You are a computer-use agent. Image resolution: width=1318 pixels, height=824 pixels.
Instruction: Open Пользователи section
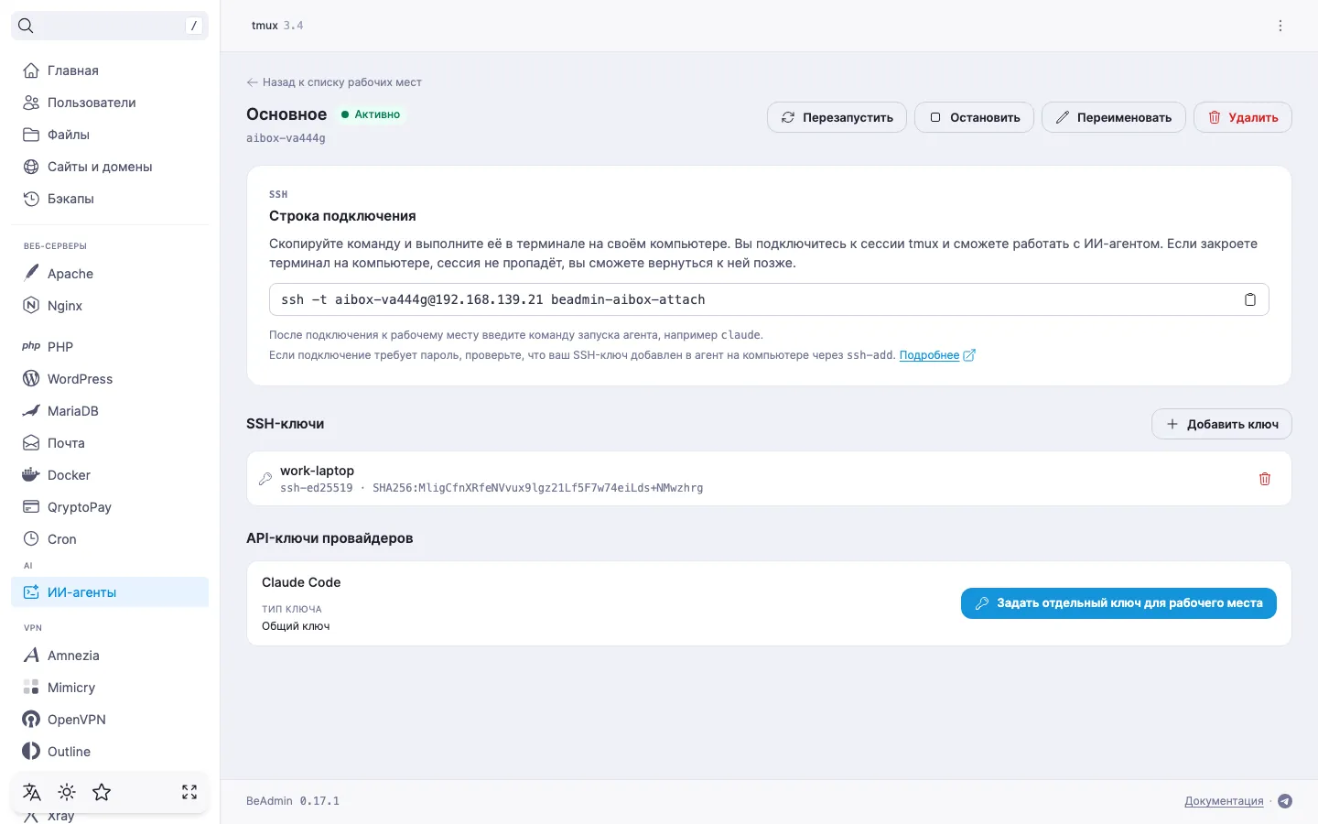(110, 103)
